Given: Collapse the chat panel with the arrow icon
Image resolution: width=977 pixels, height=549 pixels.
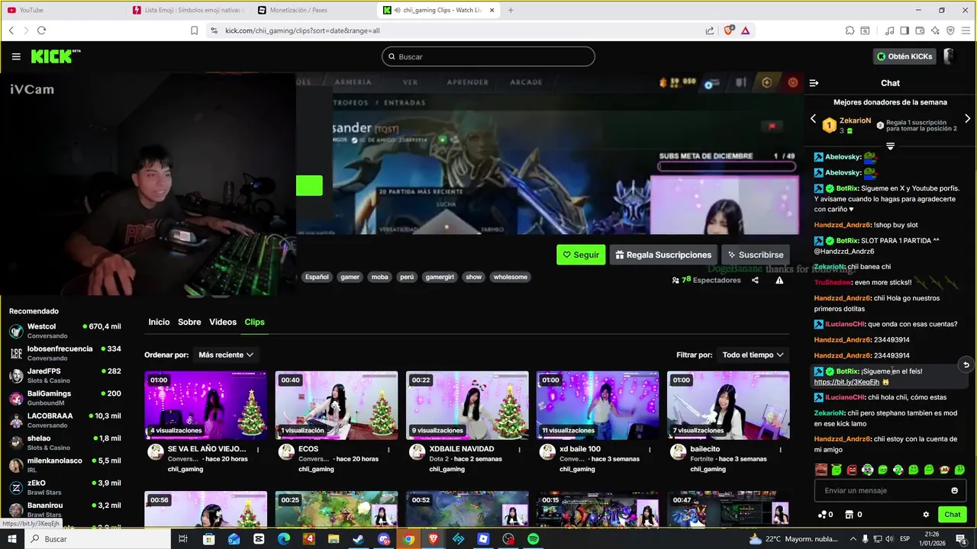Looking at the screenshot, I should pos(814,83).
